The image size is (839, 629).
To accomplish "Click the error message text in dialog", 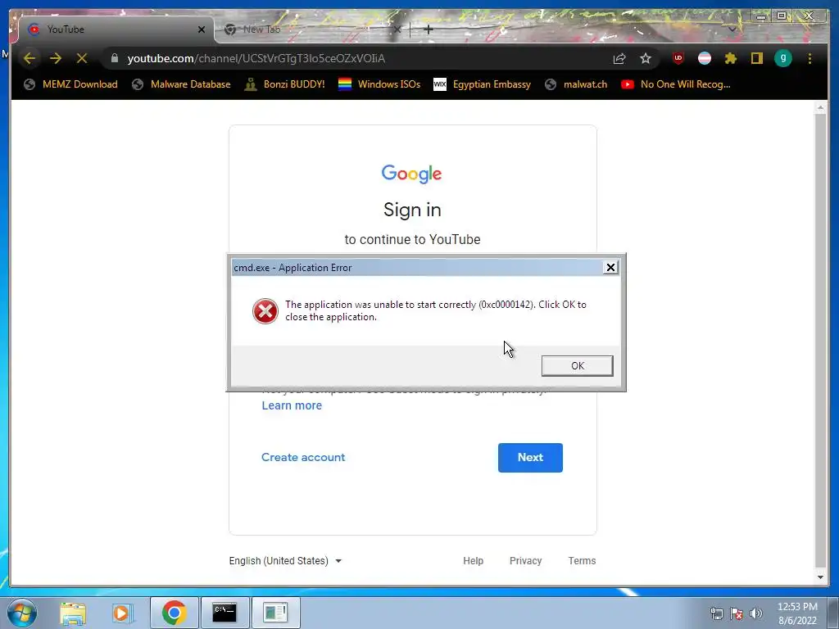I will [x=436, y=310].
